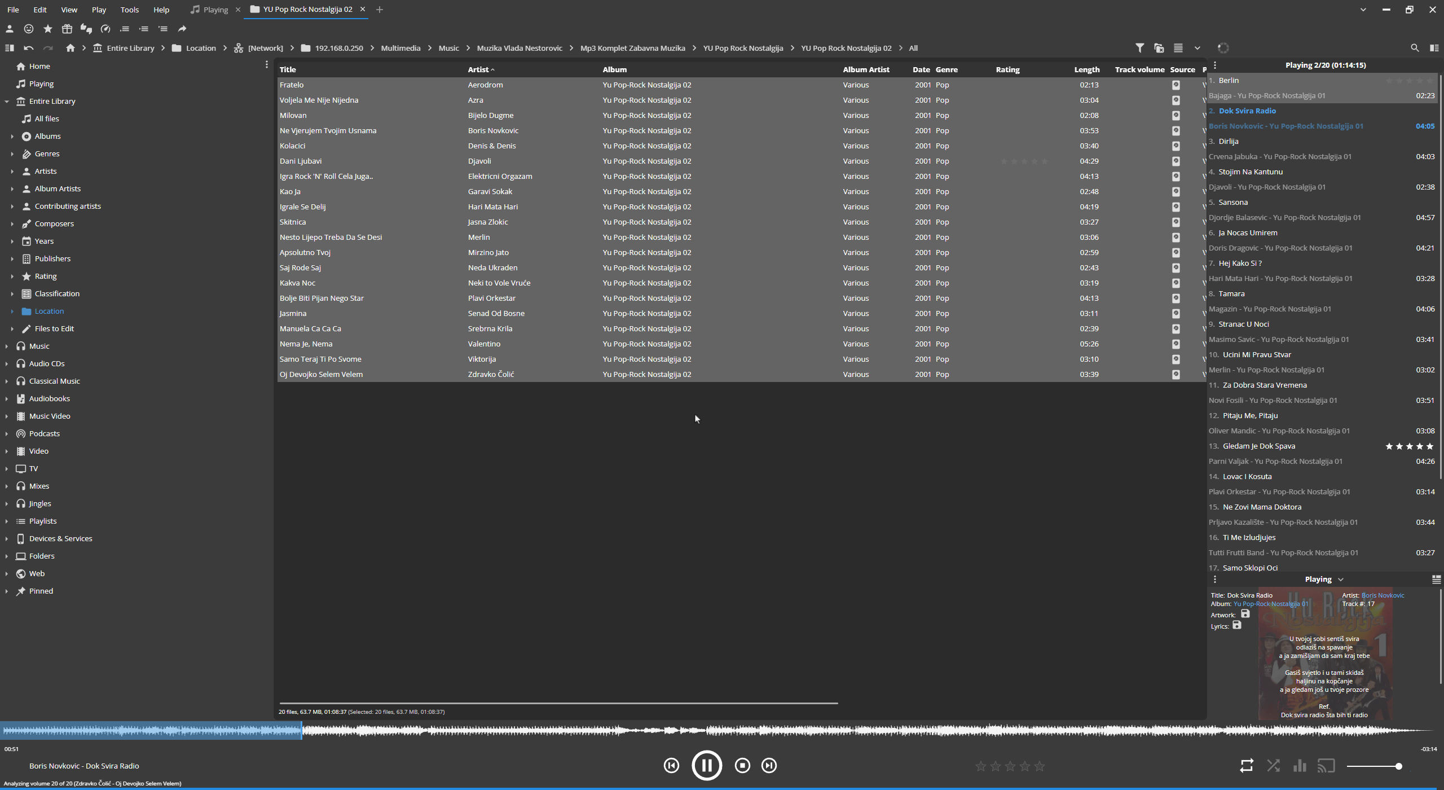The width and height of the screenshot is (1444, 790).
Task: Click the equalizer bars icon
Action: point(1300,766)
